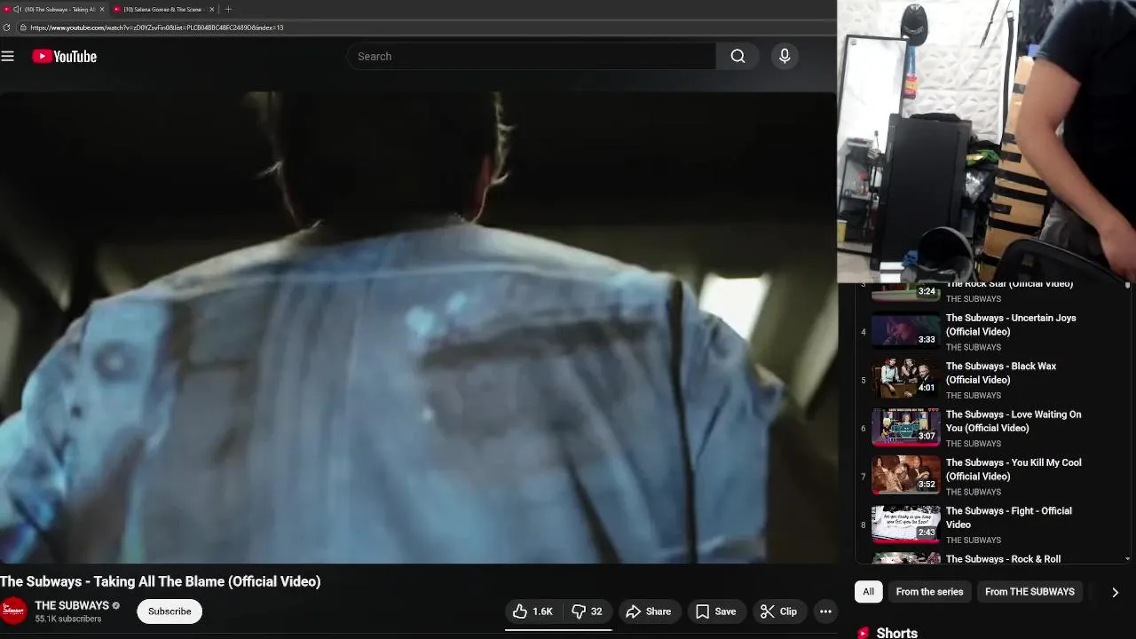The width and height of the screenshot is (1136, 639).
Task: Open THE SUBWAYS channel avatar
Action: [x=13, y=611]
